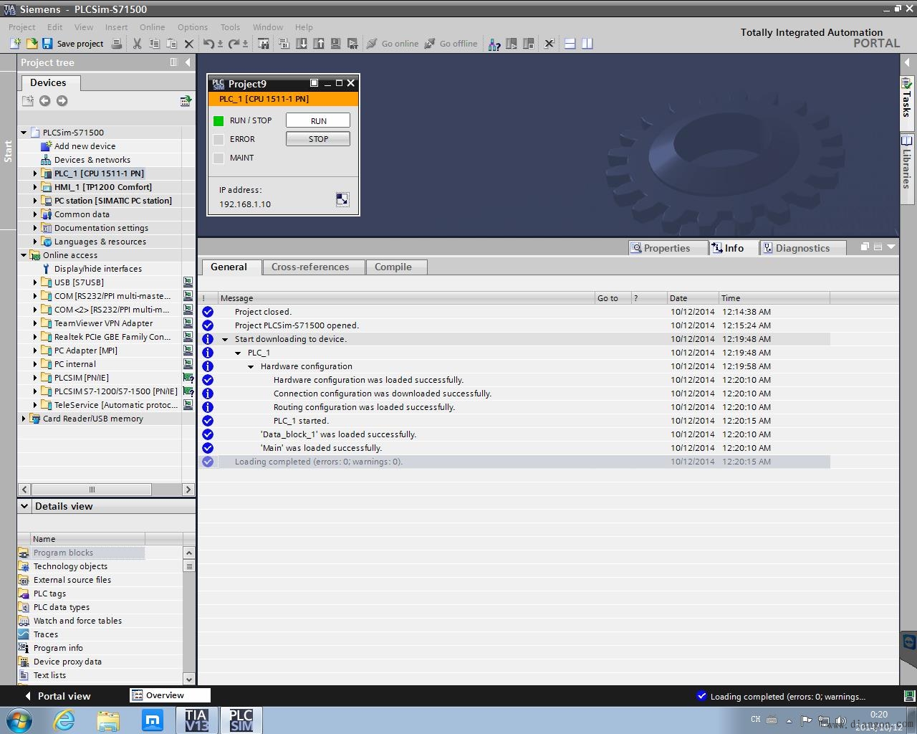Screen dimensions: 917x734
Task: Toggle the Details view section collapse arrow
Action: (x=24, y=506)
